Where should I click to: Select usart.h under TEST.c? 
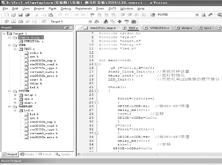click(34, 79)
